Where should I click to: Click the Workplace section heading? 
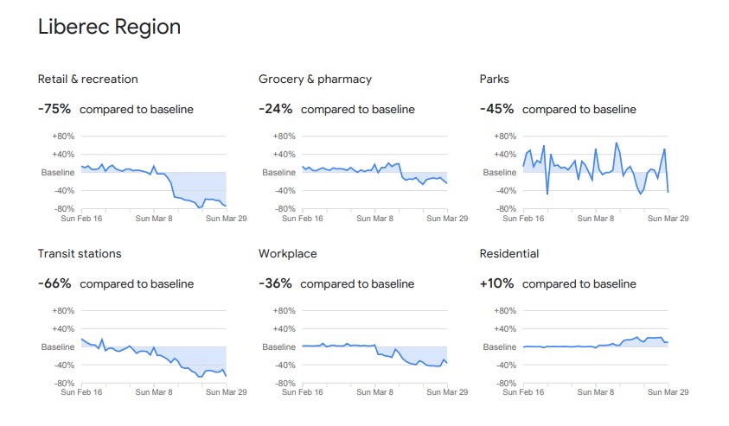point(287,254)
